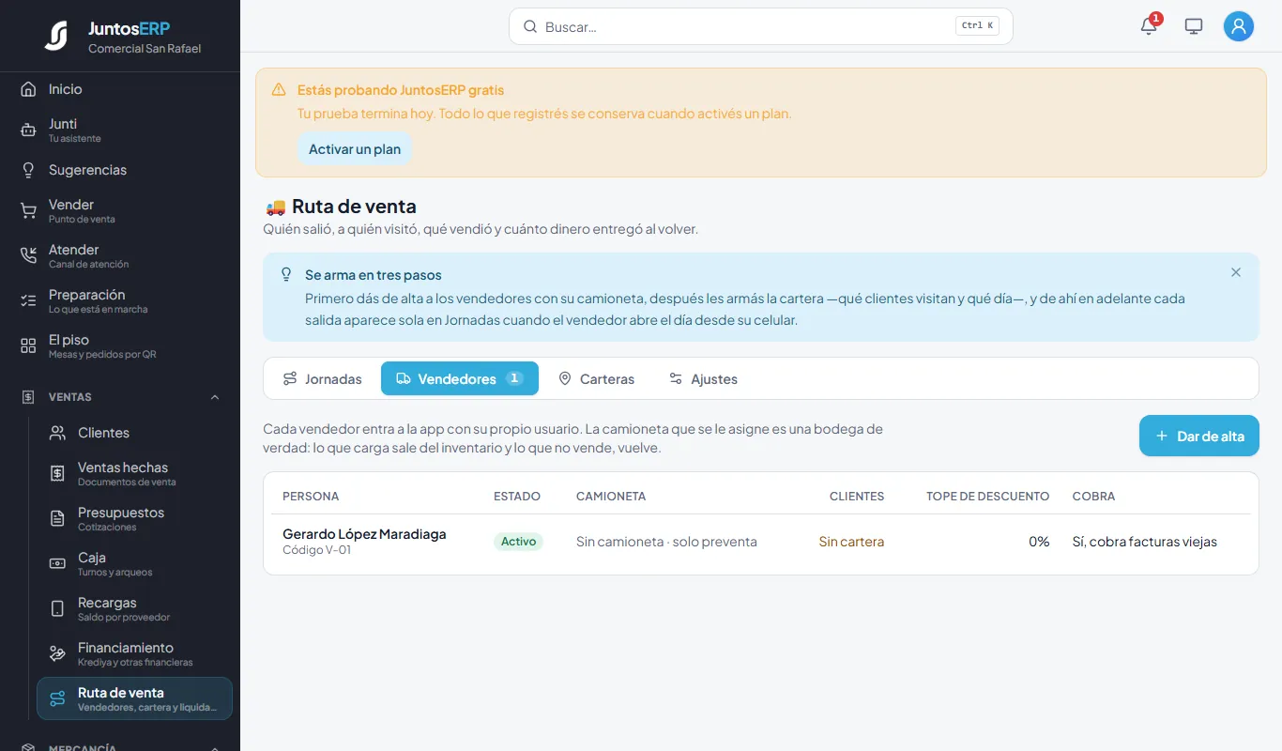Viewport: 1282px width, 751px height.
Task: Switch to the Jornadas tab
Action: (323, 378)
